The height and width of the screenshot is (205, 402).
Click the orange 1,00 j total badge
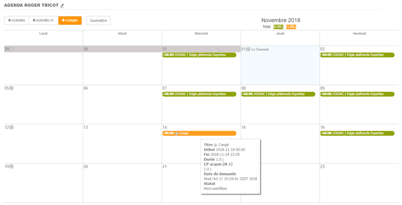[x=291, y=27]
